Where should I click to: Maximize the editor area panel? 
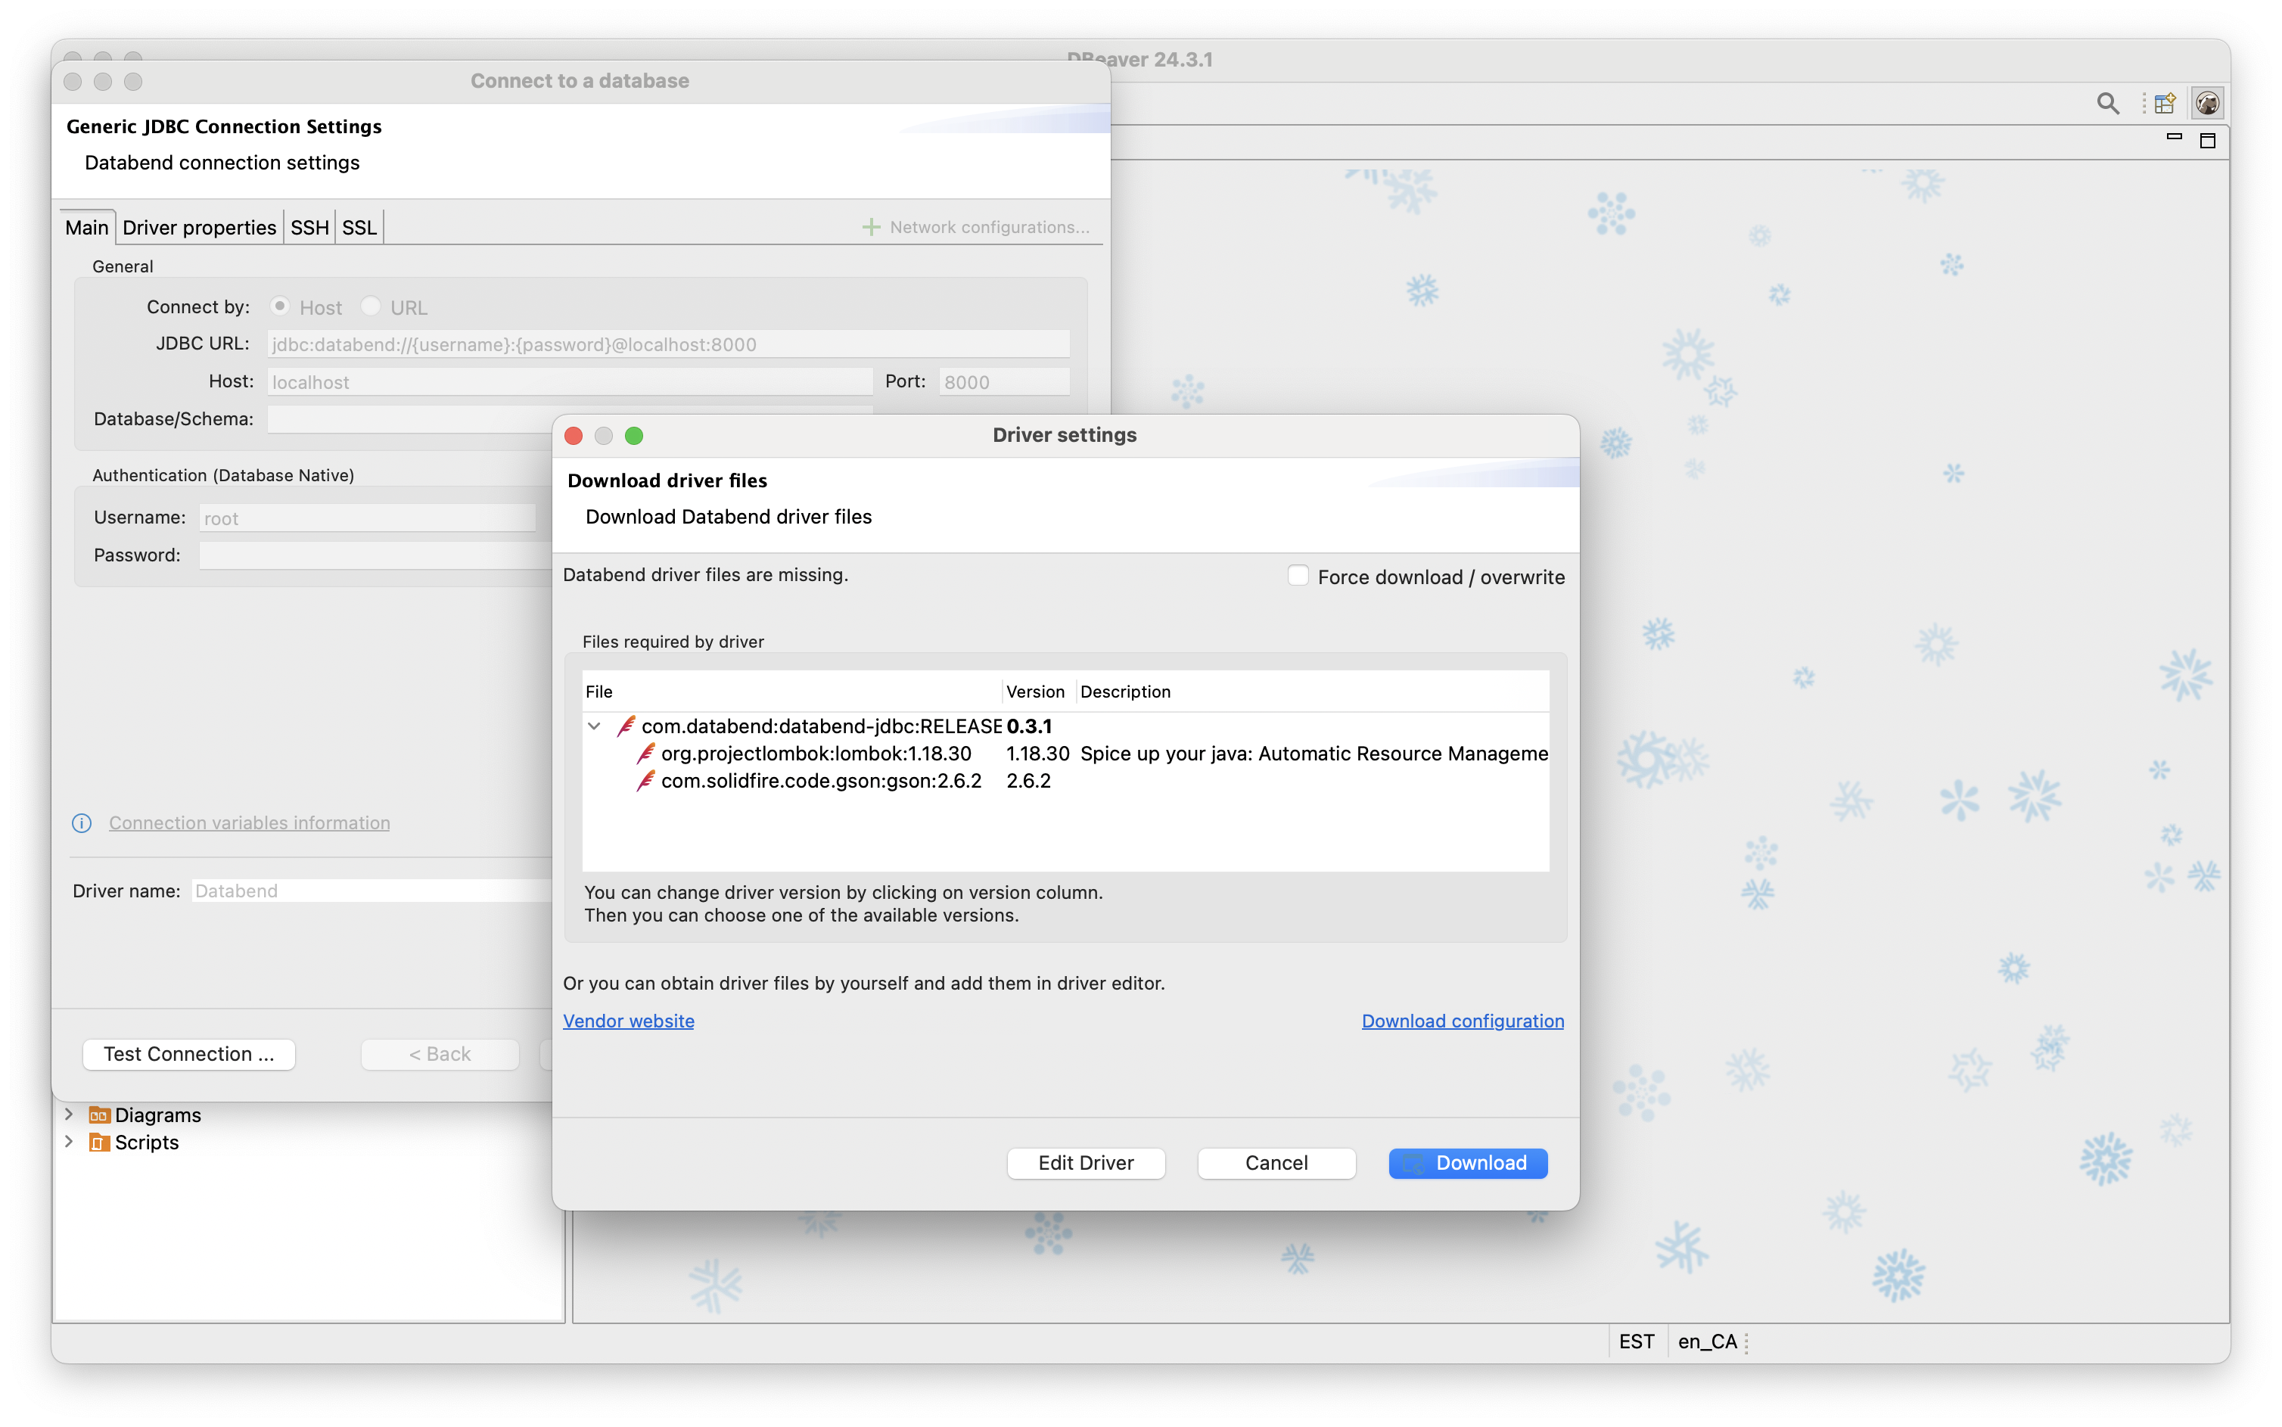2207,140
